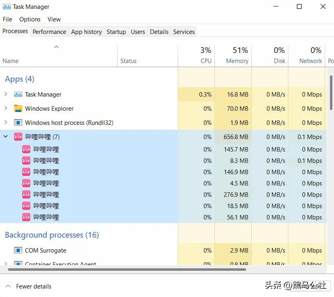Select the COM Surrogate process row
This screenshot has height=297, width=334.
pyautogui.click(x=163, y=251)
